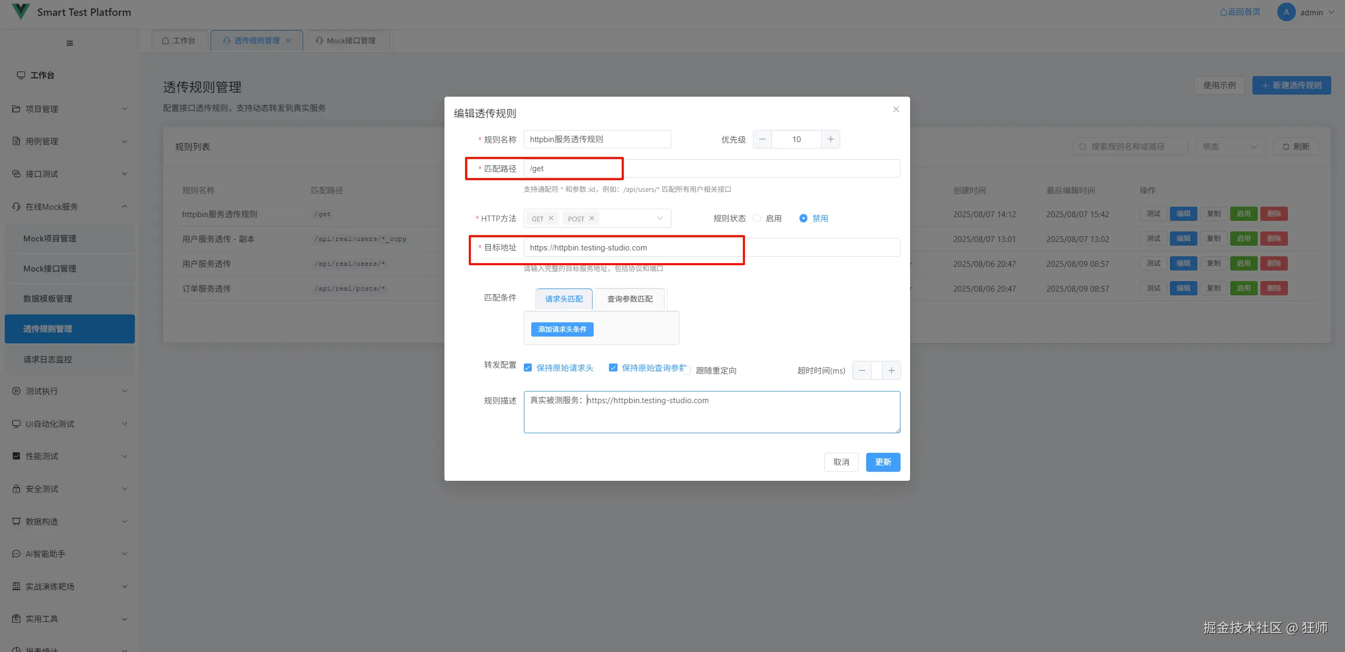1345x652 pixels.
Task: Open the HTTP方法 dropdown arrow
Action: click(x=660, y=218)
